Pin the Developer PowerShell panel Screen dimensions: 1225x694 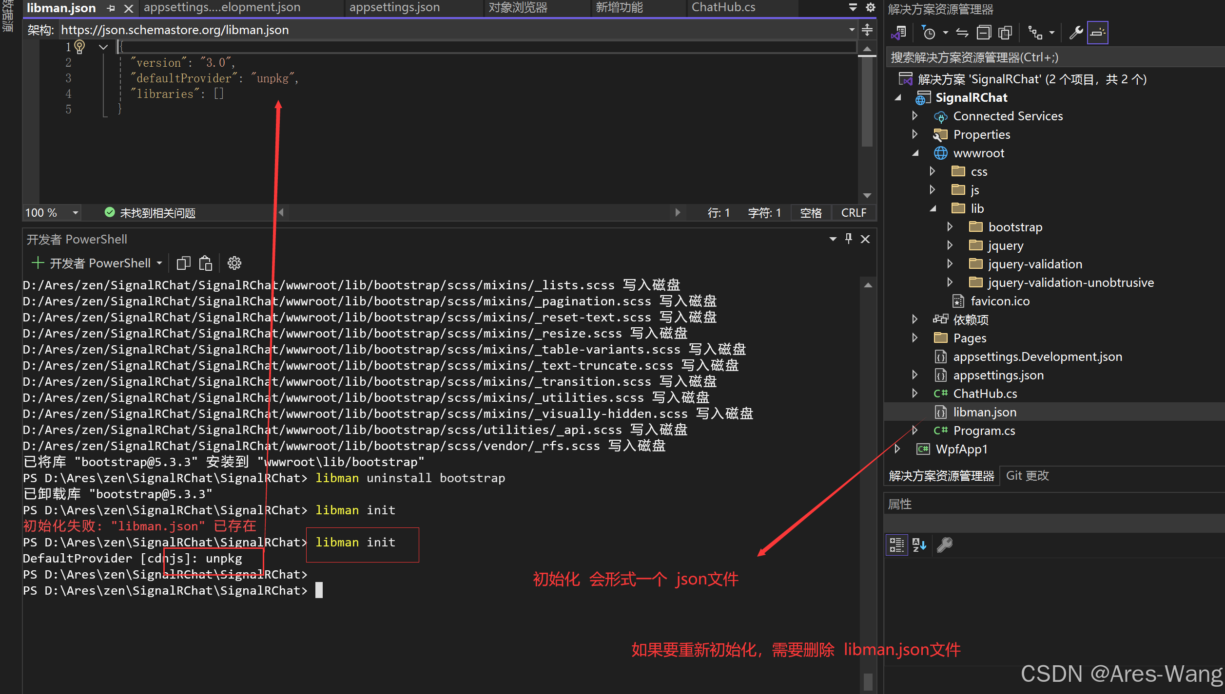click(848, 239)
